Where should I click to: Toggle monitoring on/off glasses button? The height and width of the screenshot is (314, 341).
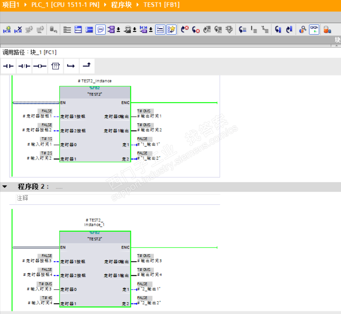coord(314,30)
